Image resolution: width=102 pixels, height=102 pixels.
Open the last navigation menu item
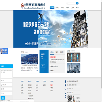[x=77, y=8]
